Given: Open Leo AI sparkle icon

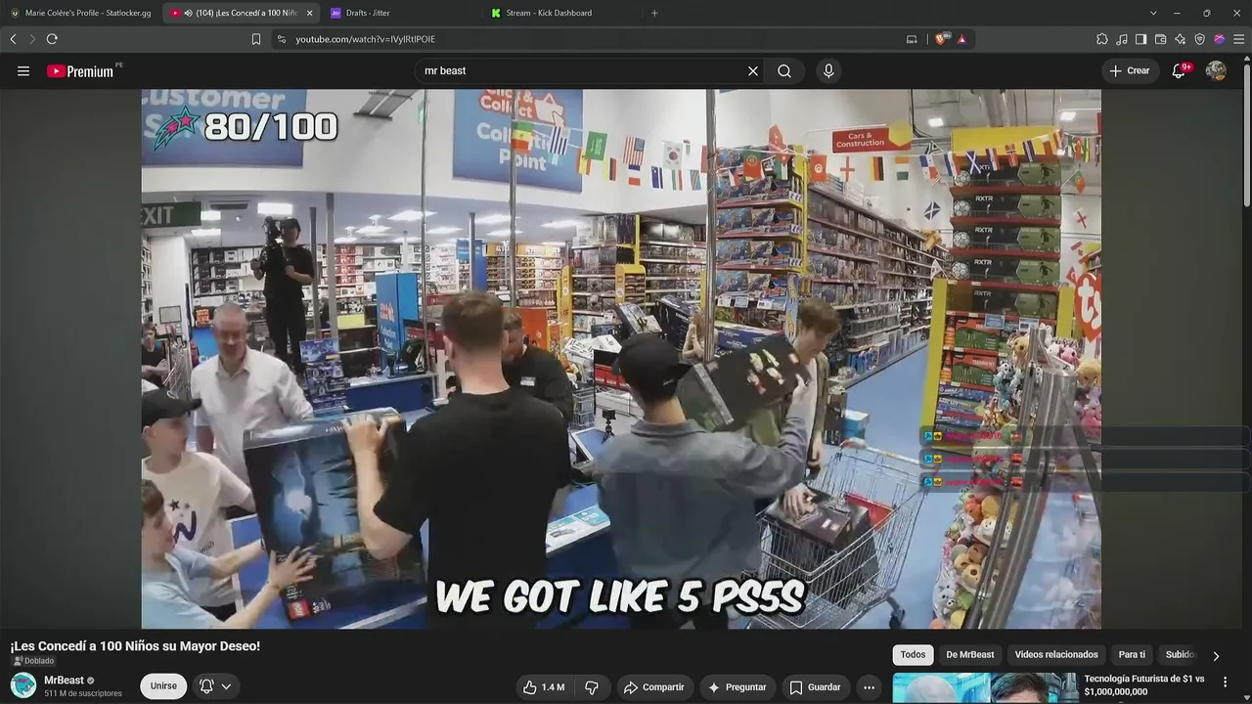Looking at the screenshot, I should click(1181, 39).
